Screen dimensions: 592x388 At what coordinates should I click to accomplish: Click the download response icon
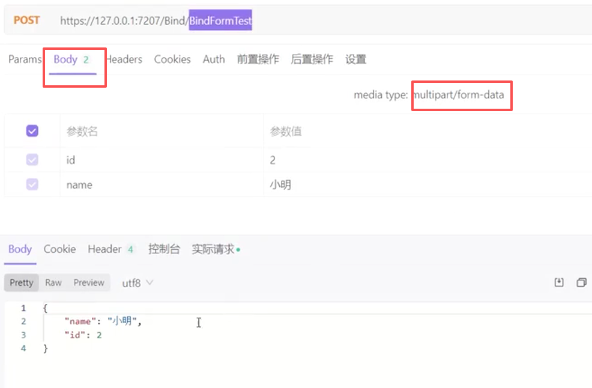tap(558, 282)
